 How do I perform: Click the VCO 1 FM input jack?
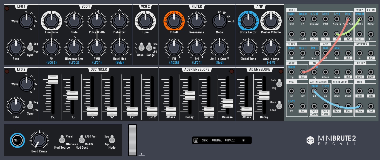point(303,19)
